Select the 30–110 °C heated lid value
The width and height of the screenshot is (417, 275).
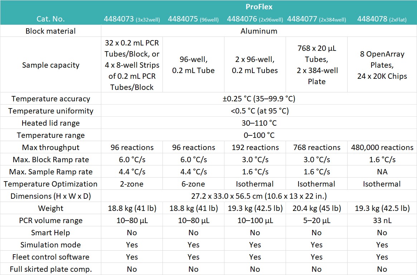[259, 123]
